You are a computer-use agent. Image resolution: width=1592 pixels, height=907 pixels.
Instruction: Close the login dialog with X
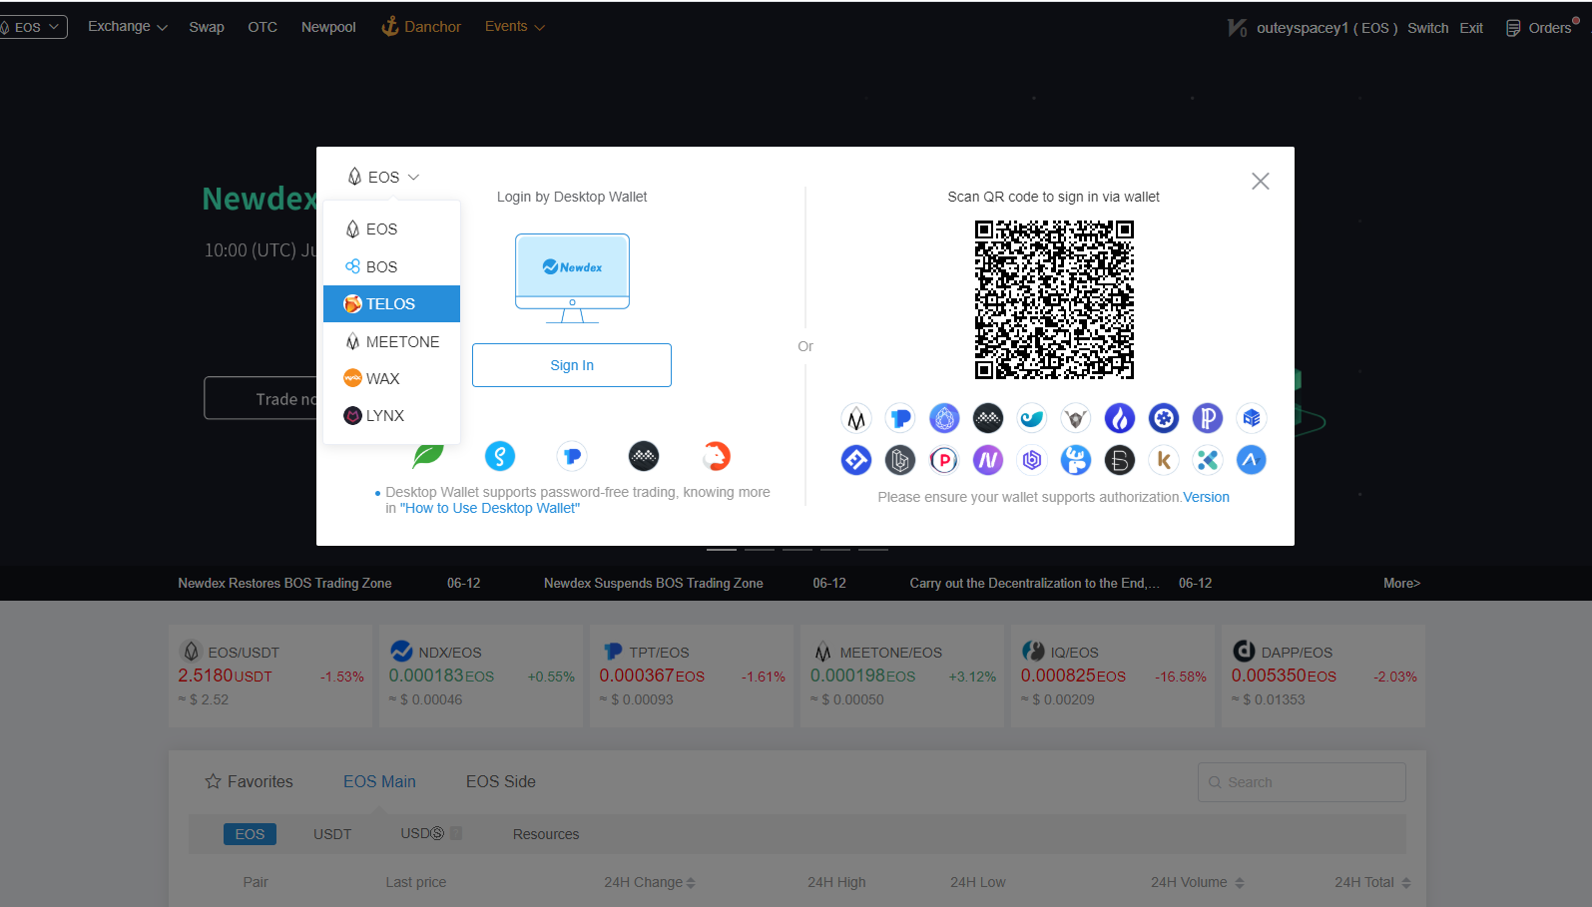1261,181
